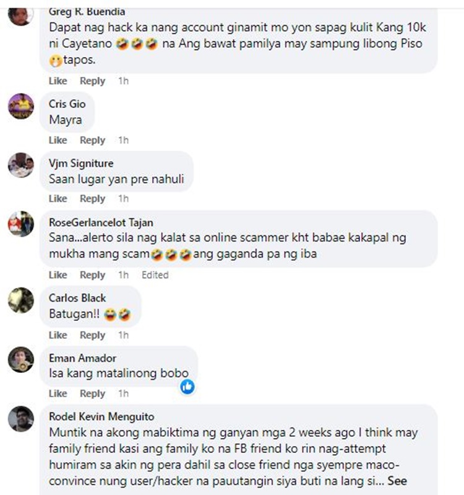This screenshot has width=464, height=495.
Task: Open Vjm Signiture's name link
Action: pyautogui.click(x=81, y=163)
